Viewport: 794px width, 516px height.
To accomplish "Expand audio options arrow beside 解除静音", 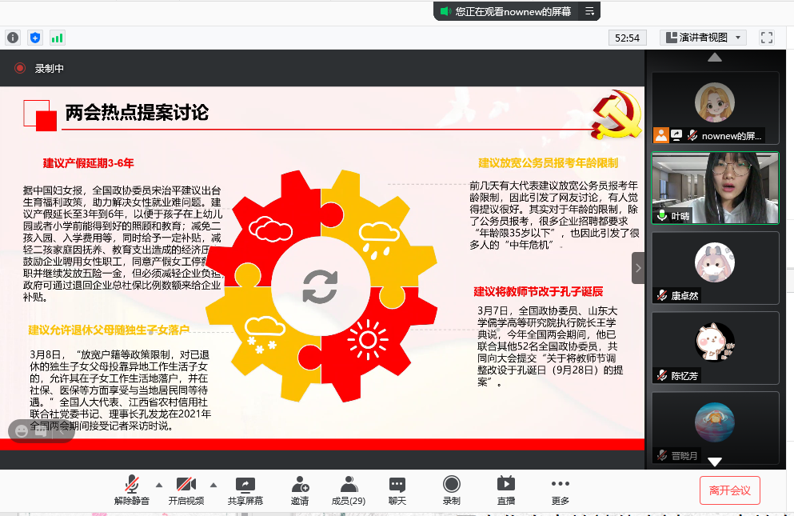I will [x=158, y=483].
